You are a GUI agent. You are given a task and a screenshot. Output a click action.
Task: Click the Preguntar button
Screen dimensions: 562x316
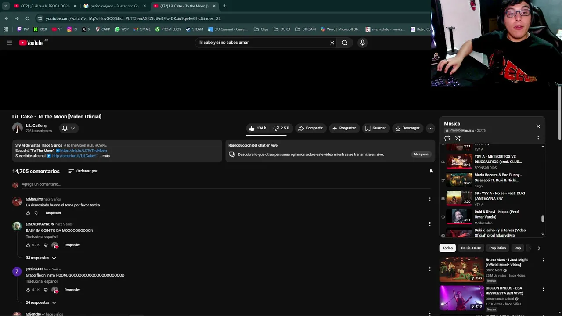(x=344, y=128)
